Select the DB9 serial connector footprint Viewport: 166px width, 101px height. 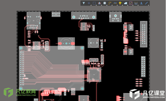click(84, 15)
